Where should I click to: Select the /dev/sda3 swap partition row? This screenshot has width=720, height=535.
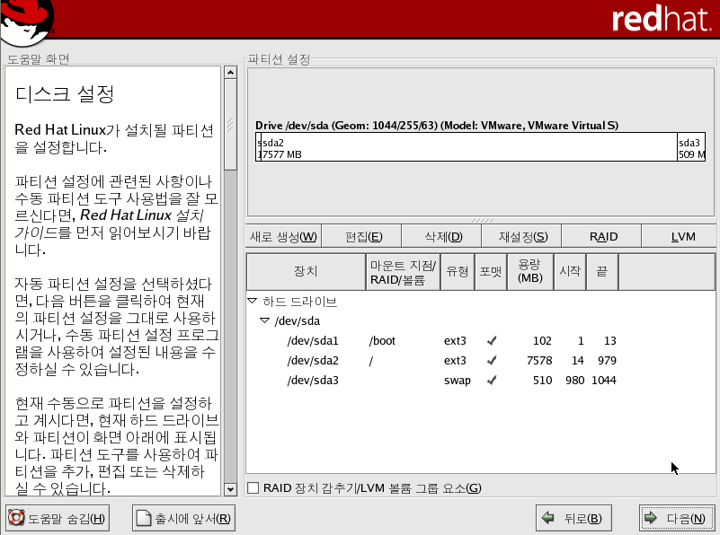480,380
